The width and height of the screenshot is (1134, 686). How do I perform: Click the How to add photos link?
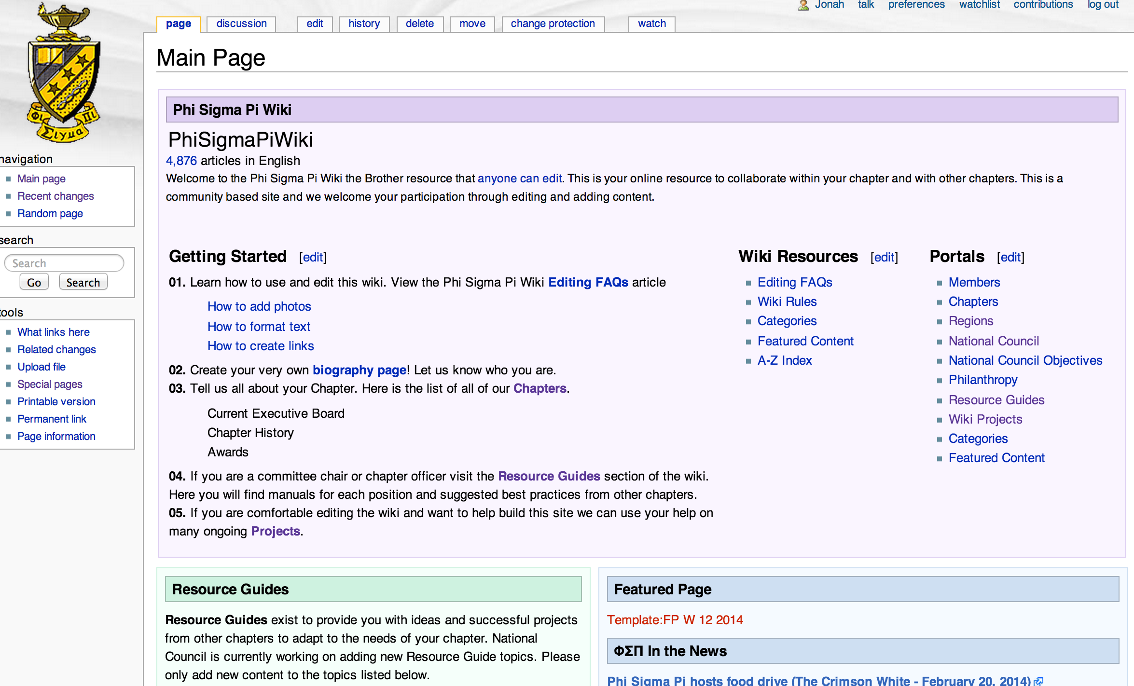[259, 306]
